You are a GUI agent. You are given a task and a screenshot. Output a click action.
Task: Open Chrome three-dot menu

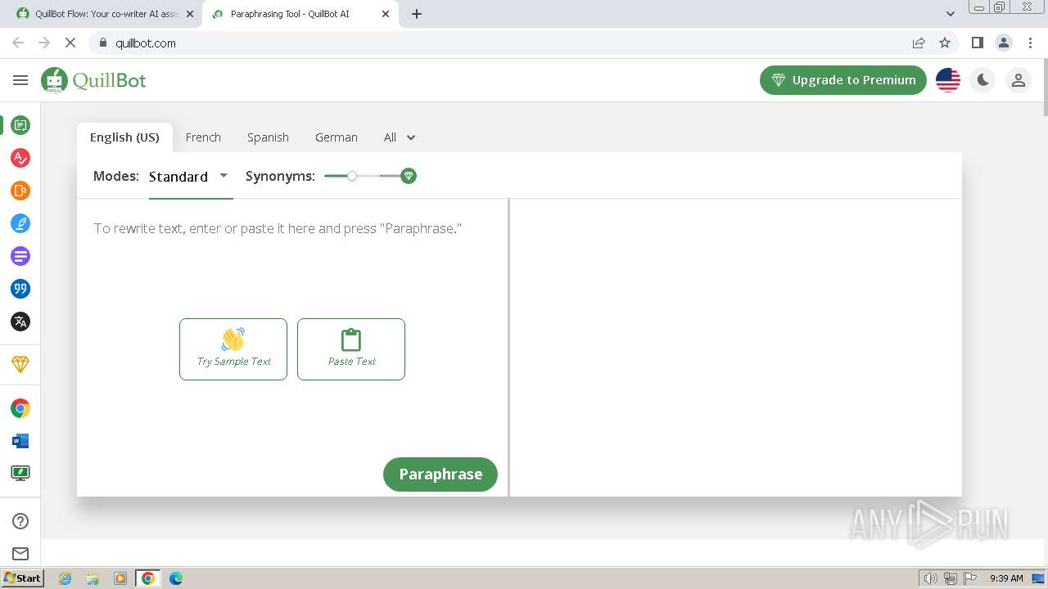click(x=1031, y=43)
